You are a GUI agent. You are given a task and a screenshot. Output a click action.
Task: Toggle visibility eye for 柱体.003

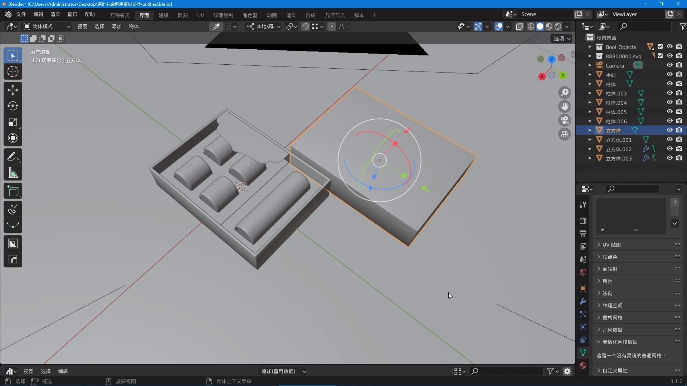[x=669, y=93]
